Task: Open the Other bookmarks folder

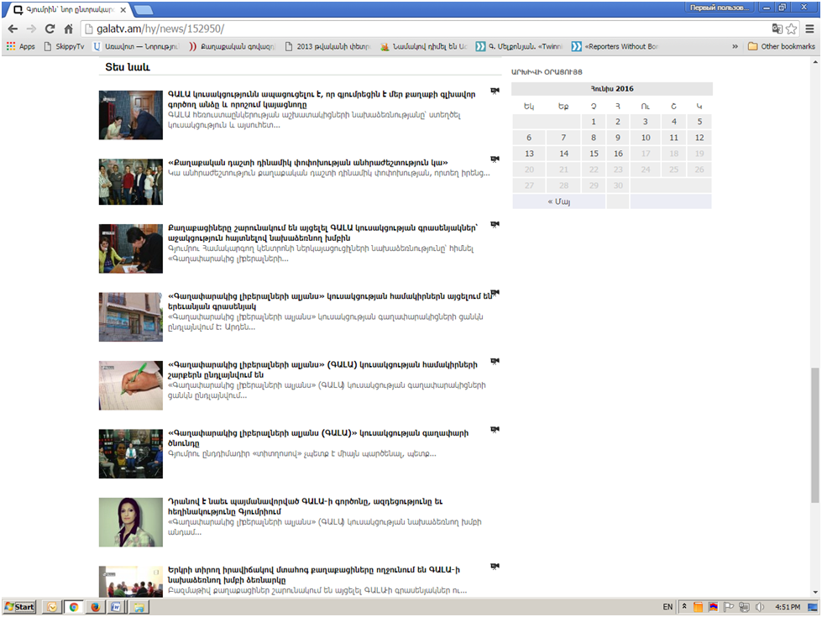Action: click(x=781, y=46)
